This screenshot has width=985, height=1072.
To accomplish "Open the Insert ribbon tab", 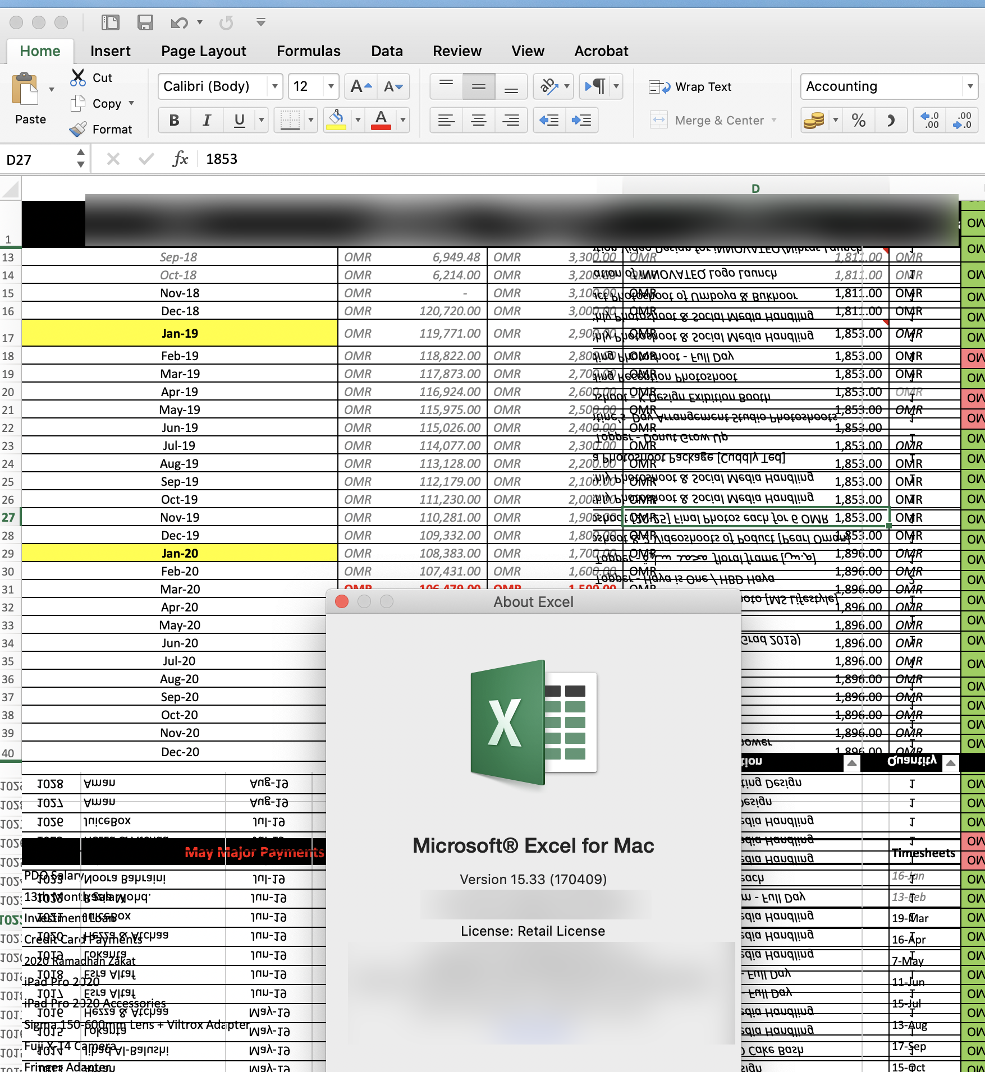I will click(110, 51).
